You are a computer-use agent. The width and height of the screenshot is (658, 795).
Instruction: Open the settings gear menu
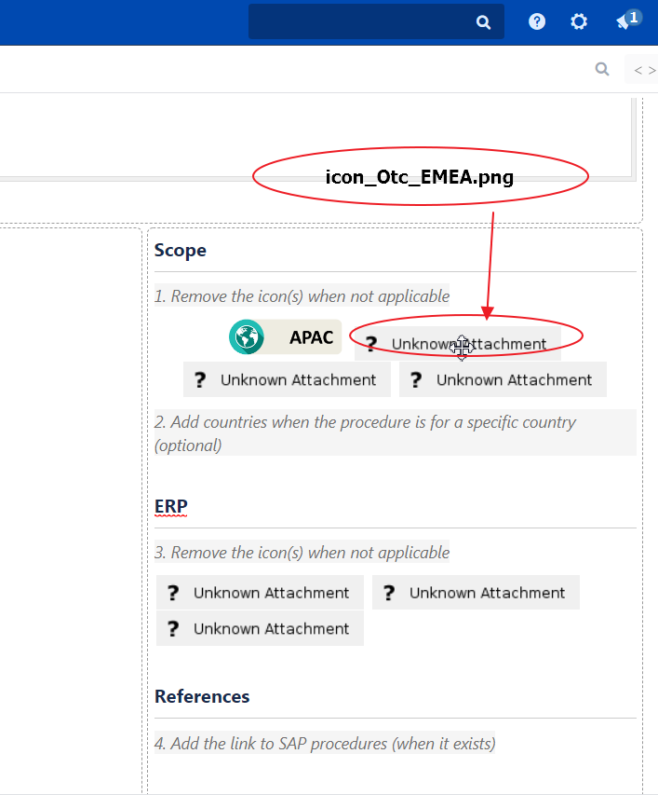click(x=579, y=21)
